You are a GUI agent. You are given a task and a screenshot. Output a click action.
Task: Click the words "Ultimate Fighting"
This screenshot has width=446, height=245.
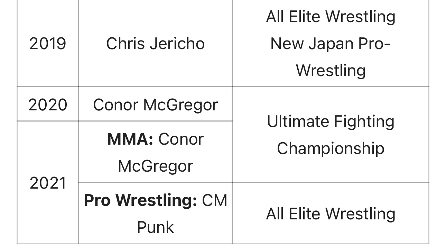(x=331, y=121)
